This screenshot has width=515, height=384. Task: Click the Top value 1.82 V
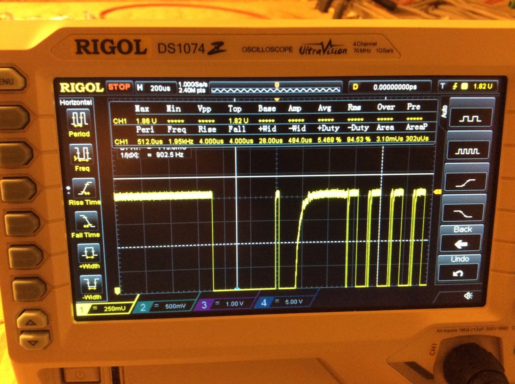point(238,121)
